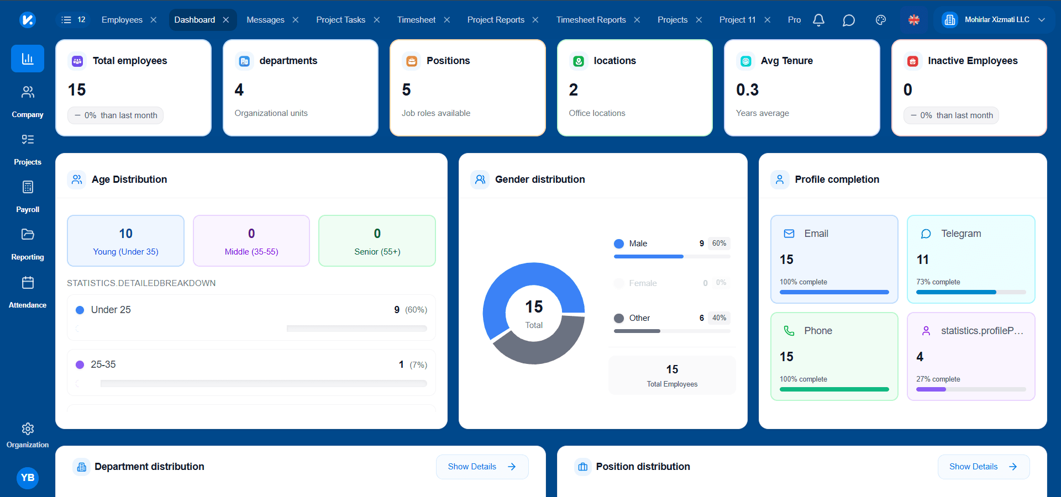Select the YB user avatar at bottom left

[27, 478]
